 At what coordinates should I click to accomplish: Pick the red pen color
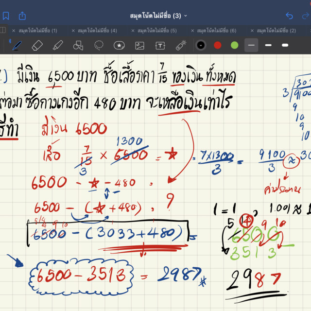pyautogui.click(x=218, y=45)
